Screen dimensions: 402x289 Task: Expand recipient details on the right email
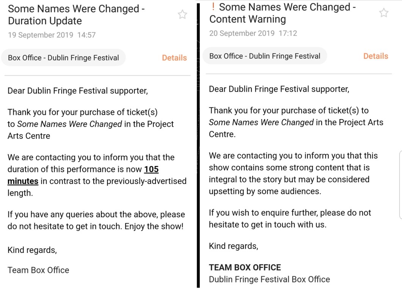point(376,56)
